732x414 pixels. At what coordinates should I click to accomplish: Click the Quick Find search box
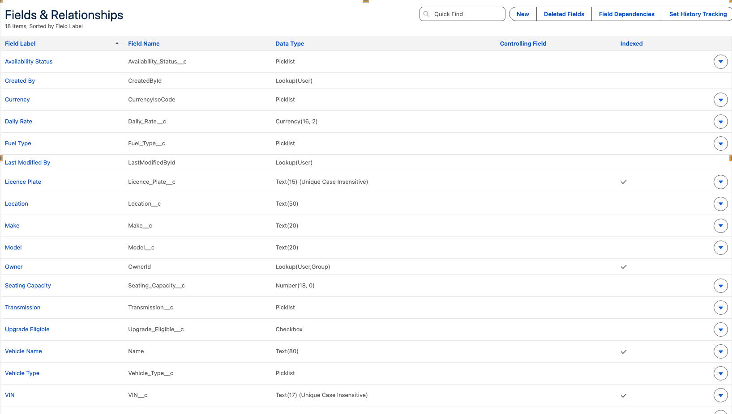[462, 14]
